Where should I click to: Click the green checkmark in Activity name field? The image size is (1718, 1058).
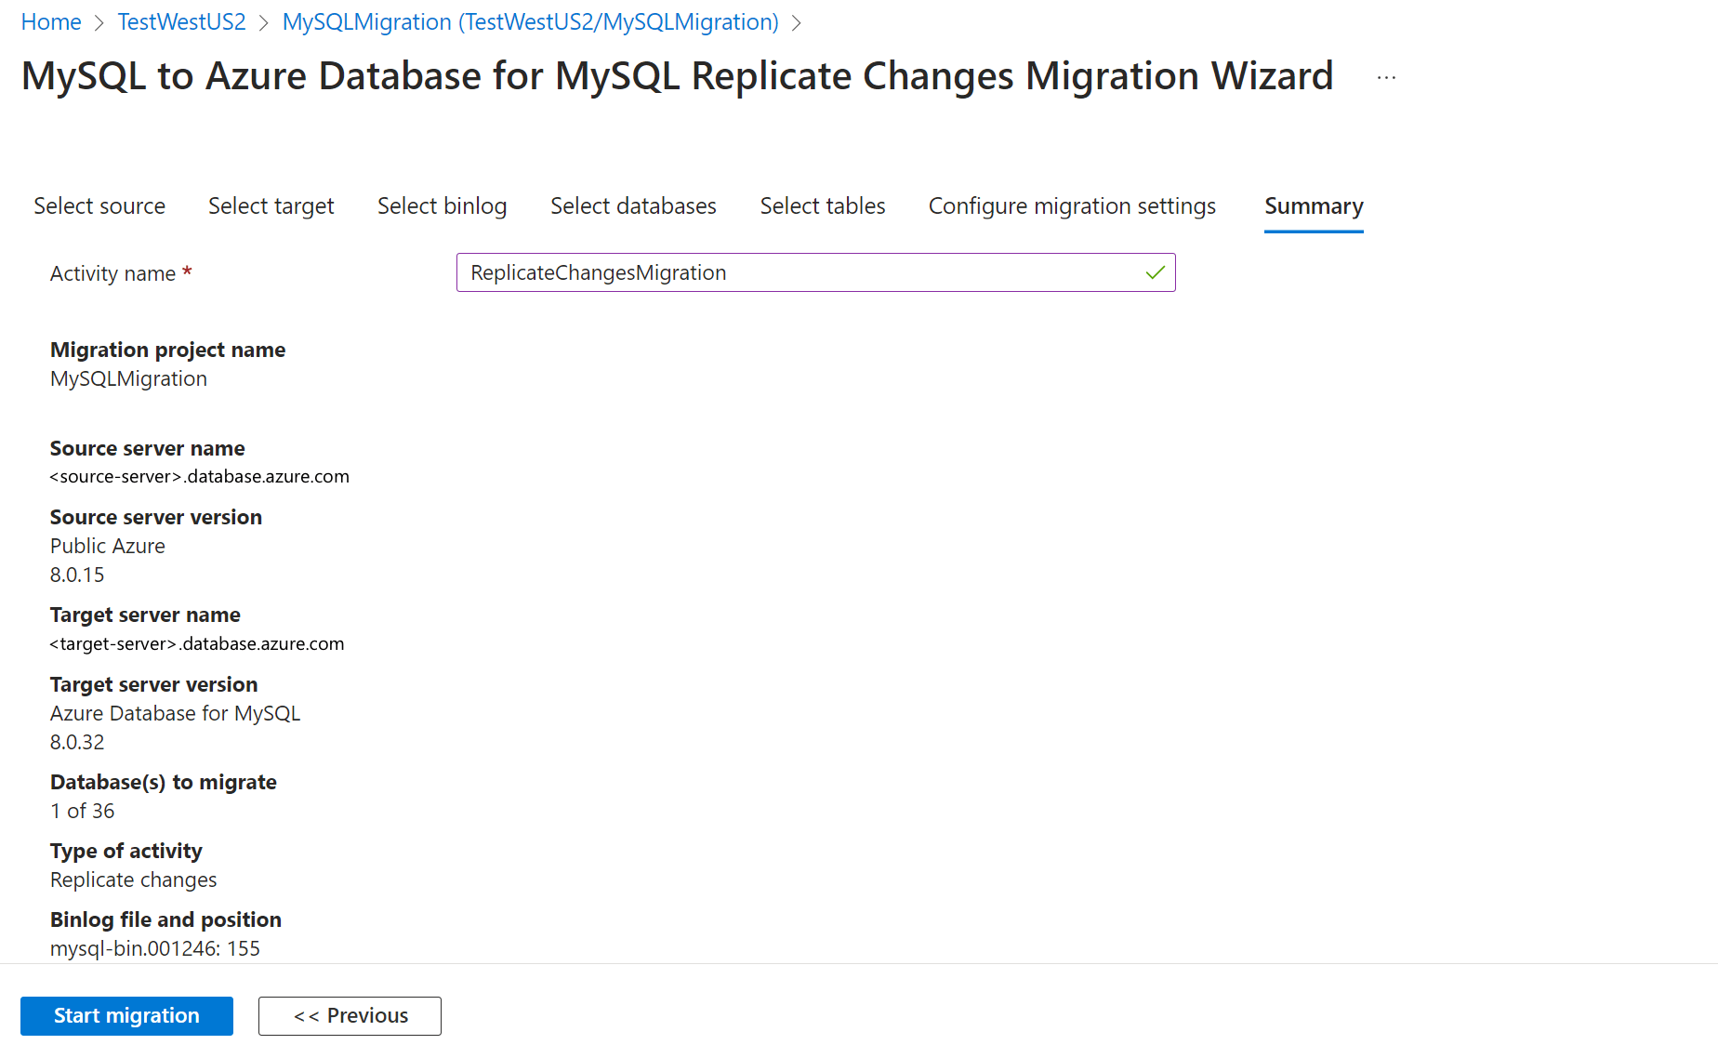(x=1155, y=272)
